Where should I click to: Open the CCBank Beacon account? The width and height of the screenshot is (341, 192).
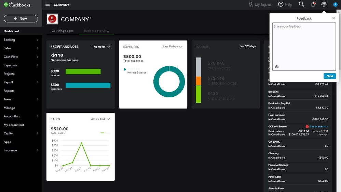pyautogui.click(x=298, y=130)
